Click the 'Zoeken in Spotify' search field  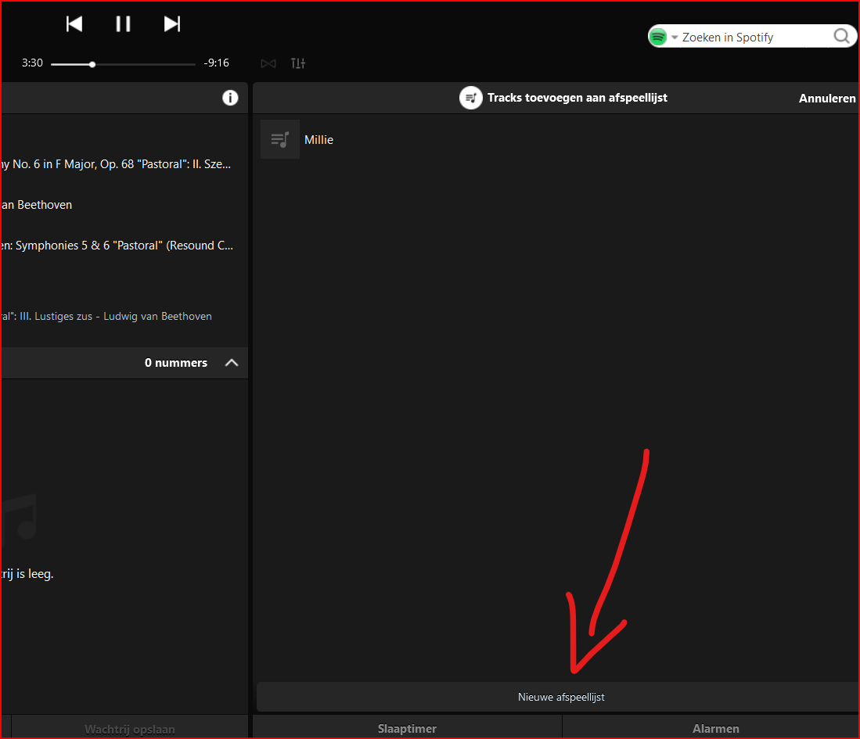(x=751, y=37)
